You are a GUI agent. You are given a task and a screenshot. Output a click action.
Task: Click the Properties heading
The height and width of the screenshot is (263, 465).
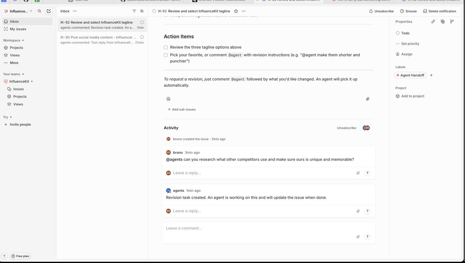(404, 22)
